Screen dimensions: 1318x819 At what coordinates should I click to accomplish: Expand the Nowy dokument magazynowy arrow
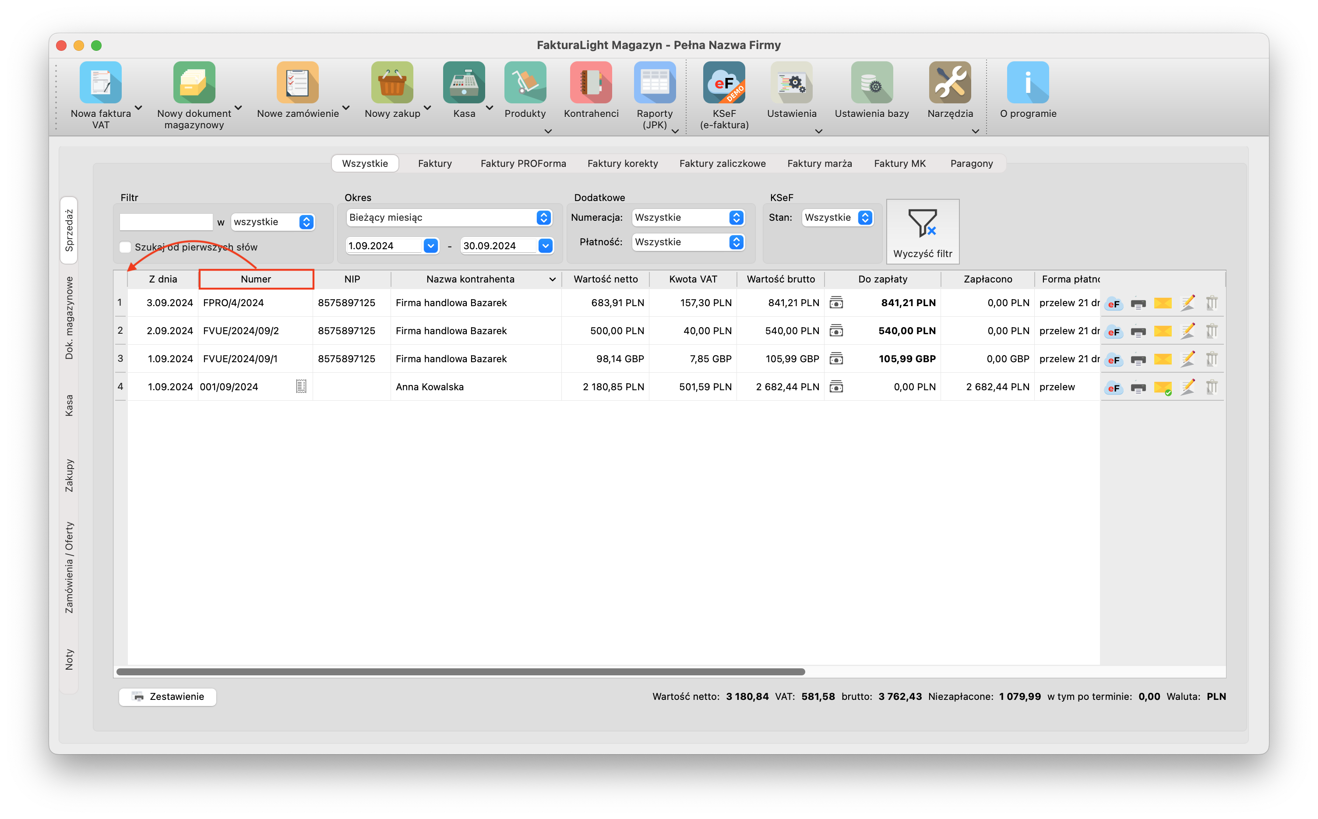click(x=238, y=107)
